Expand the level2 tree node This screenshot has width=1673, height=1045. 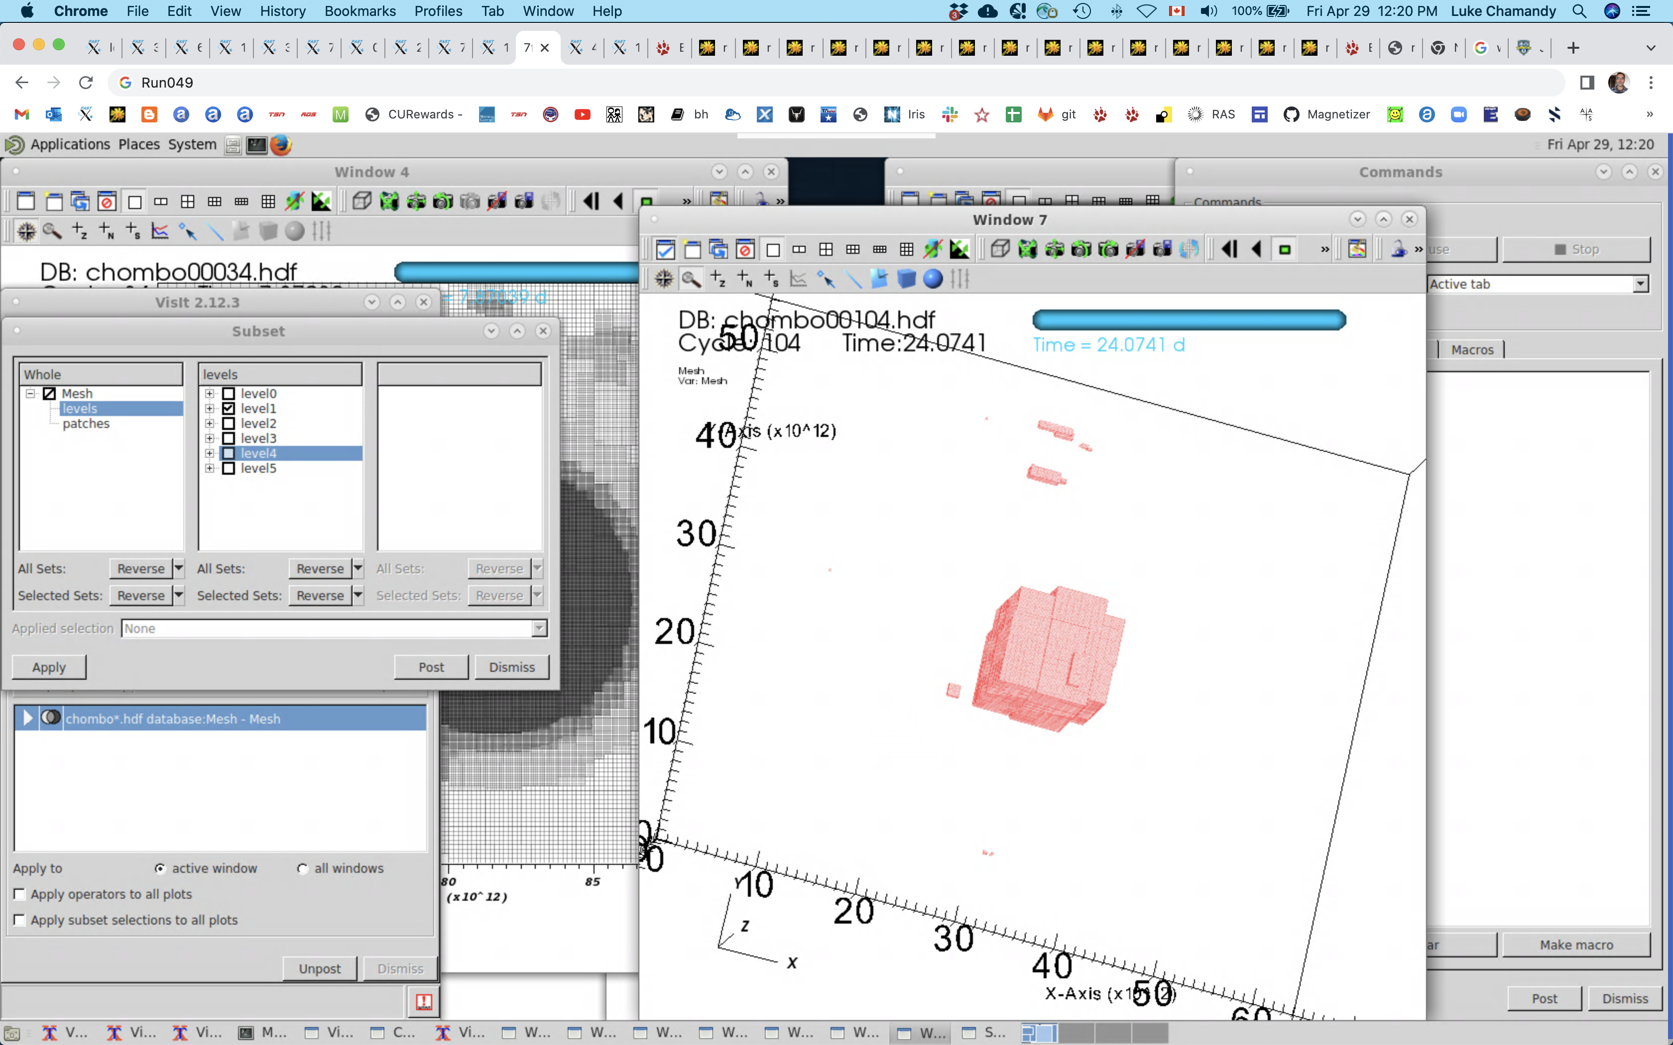[x=210, y=423]
